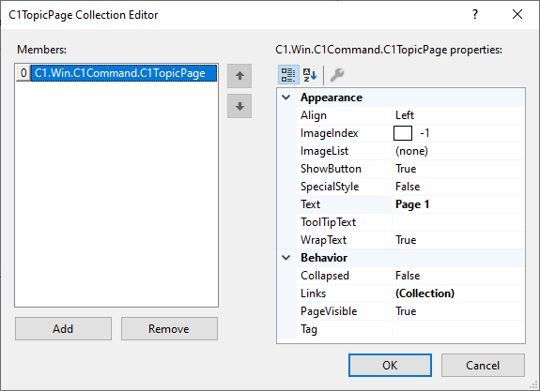Click the ImageIndex empty image swatch
The image size is (540, 391).
click(x=403, y=133)
